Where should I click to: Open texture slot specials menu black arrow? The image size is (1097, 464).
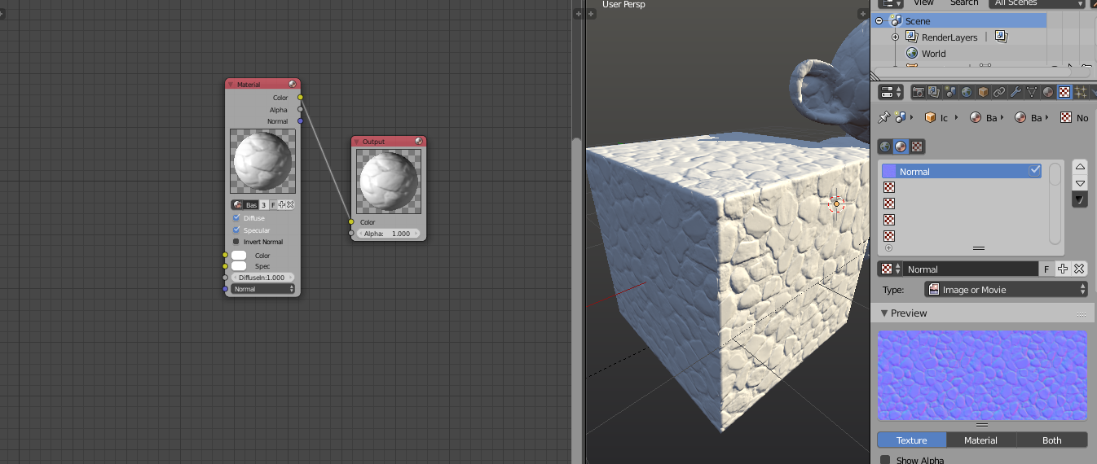click(x=1080, y=199)
